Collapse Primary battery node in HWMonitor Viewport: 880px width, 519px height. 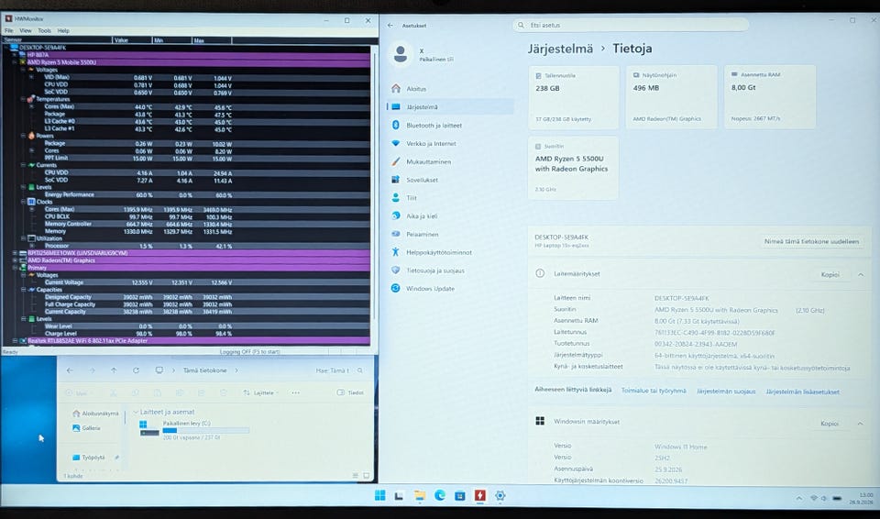click(x=15, y=268)
